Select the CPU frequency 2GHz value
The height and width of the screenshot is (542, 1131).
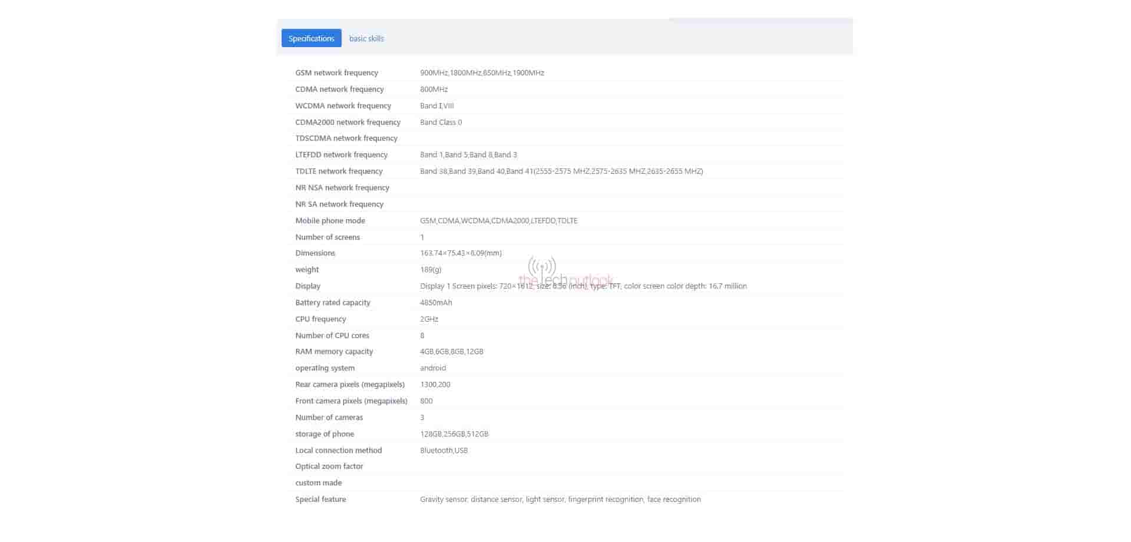pyautogui.click(x=429, y=319)
